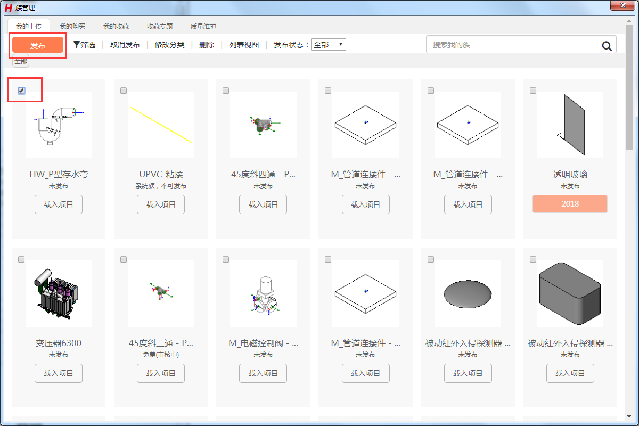Click 载入项目 under 45度斜三通
The image size is (639, 426).
pos(161,373)
